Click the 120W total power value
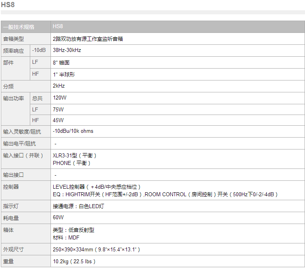305x268 pixels. click(60, 98)
